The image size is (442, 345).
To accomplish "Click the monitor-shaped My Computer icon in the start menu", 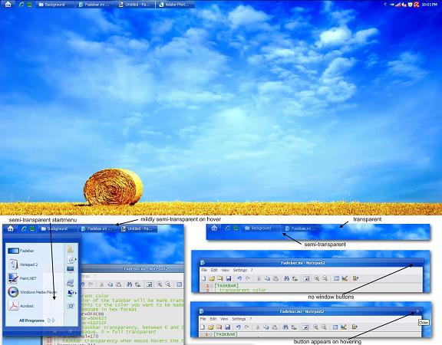I will (x=70, y=269).
